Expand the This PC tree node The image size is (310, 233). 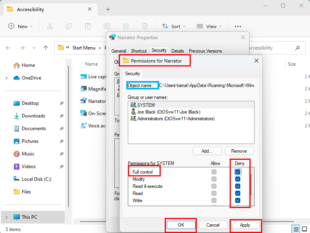click(7, 217)
